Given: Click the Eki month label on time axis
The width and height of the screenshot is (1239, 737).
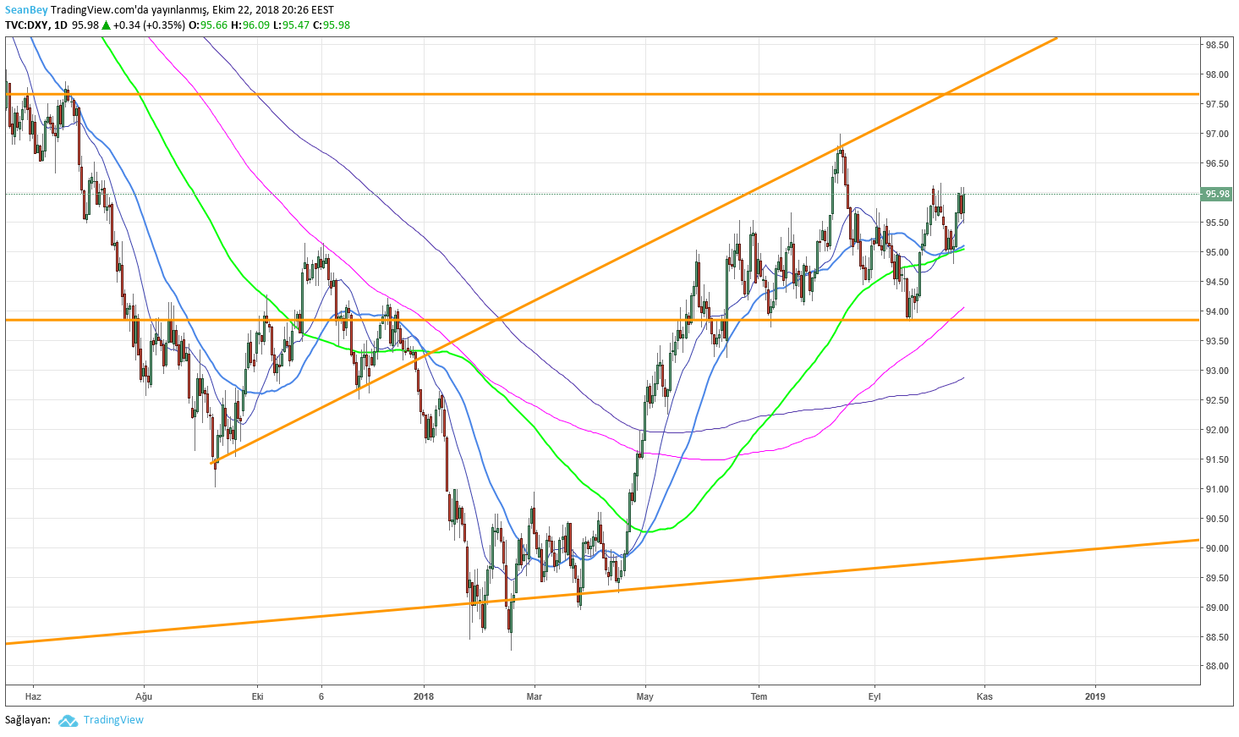Looking at the screenshot, I should 258,696.
